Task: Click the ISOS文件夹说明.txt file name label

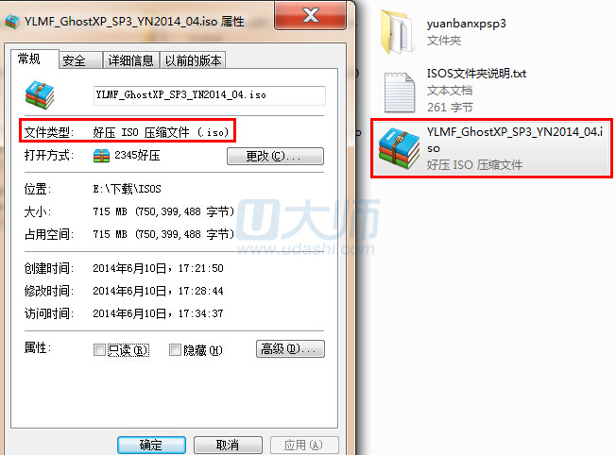Action: (476, 74)
